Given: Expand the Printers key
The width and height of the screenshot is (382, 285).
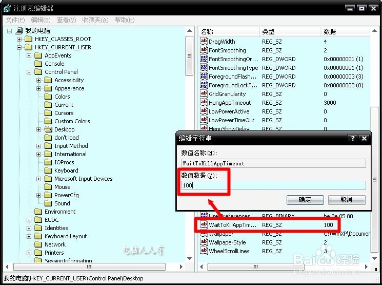Looking at the screenshot, I should tap(29, 253).
